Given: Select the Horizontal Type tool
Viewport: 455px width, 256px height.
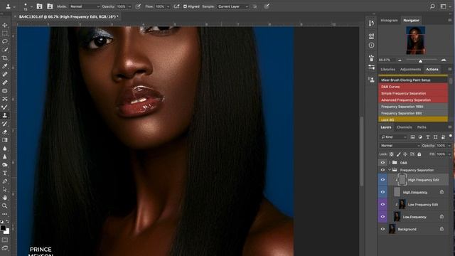Looking at the screenshot, I should tap(5, 173).
